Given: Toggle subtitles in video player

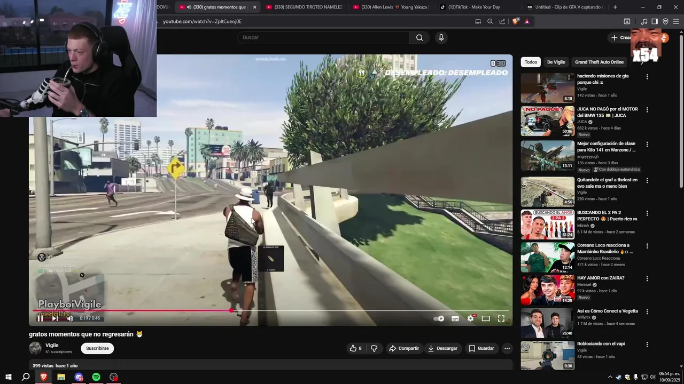Looking at the screenshot, I should tap(455, 318).
